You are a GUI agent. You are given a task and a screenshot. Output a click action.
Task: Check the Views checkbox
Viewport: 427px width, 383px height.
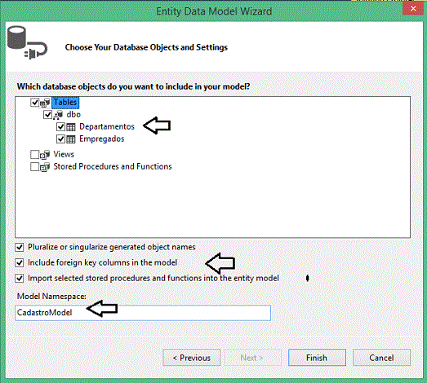coord(34,154)
